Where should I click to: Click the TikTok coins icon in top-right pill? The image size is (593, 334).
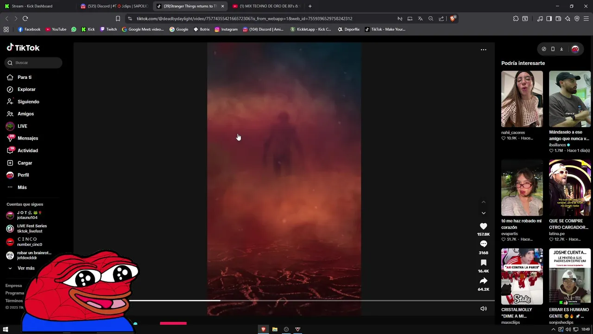tap(544, 49)
